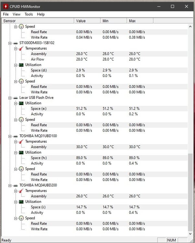The height and width of the screenshot is (243, 195).
Task: Click the Value column header
Action: click(x=87, y=21)
